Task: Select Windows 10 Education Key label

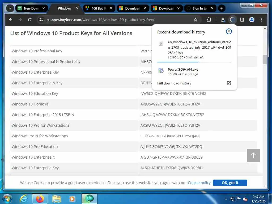Action: click(x=35, y=93)
